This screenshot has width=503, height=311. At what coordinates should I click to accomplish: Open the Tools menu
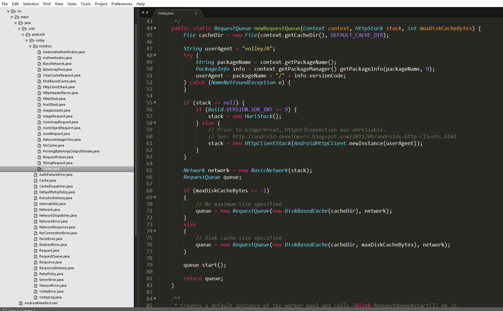click(86, 4)
